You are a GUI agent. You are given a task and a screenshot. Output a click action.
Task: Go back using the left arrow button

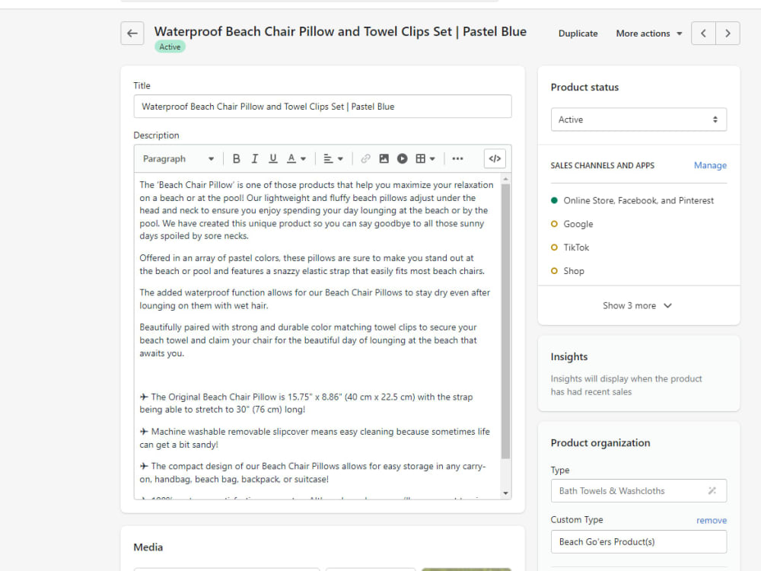[132, 33]
